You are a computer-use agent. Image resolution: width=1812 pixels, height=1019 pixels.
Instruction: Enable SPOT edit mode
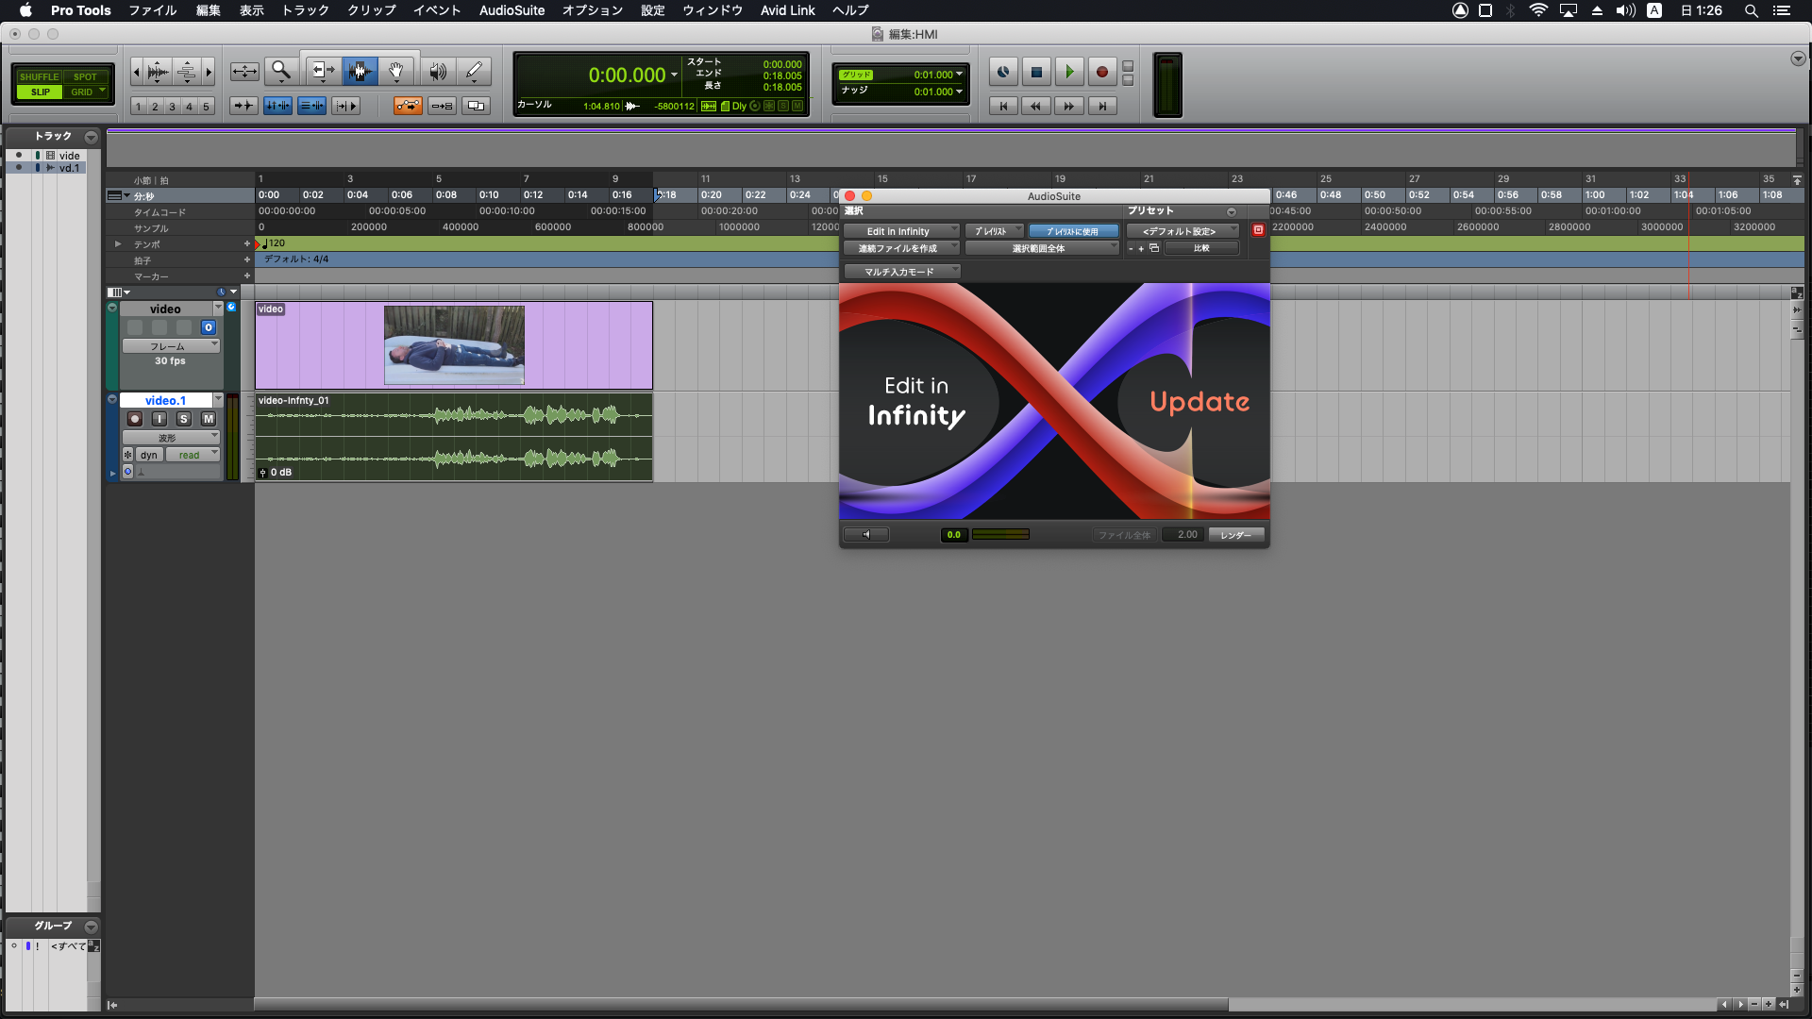pos(86,76)
